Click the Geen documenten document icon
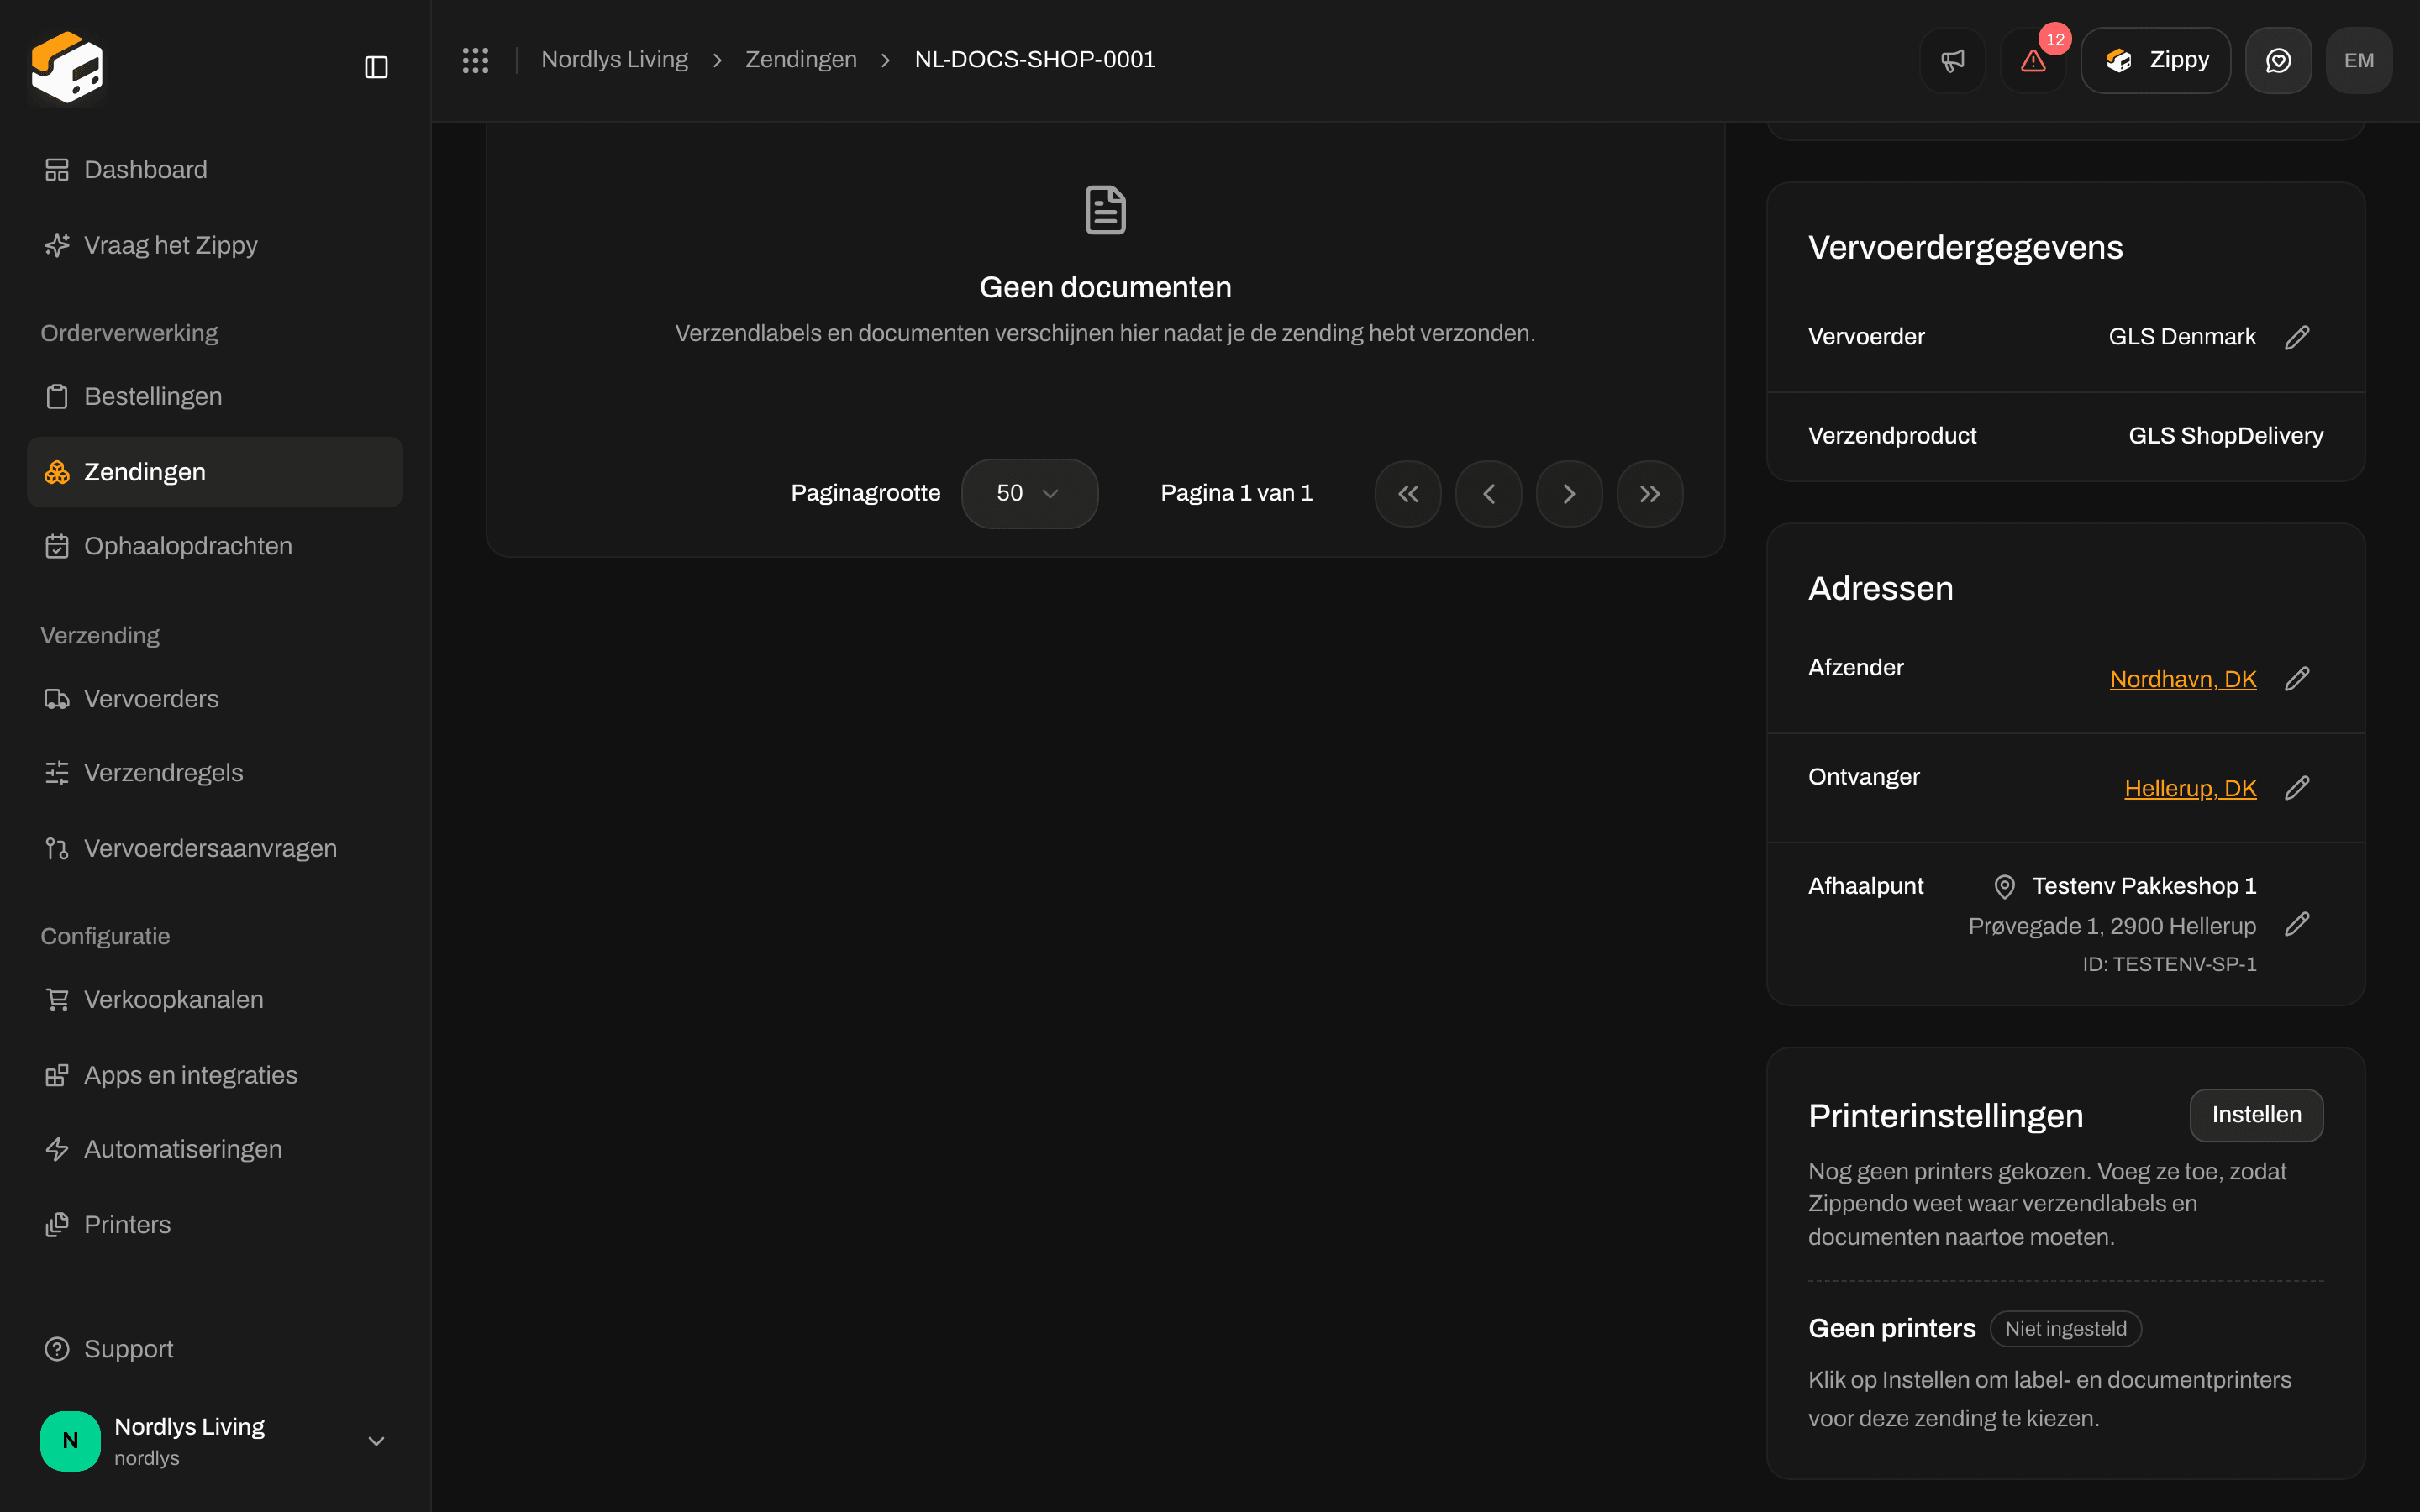 (1105, 210)
